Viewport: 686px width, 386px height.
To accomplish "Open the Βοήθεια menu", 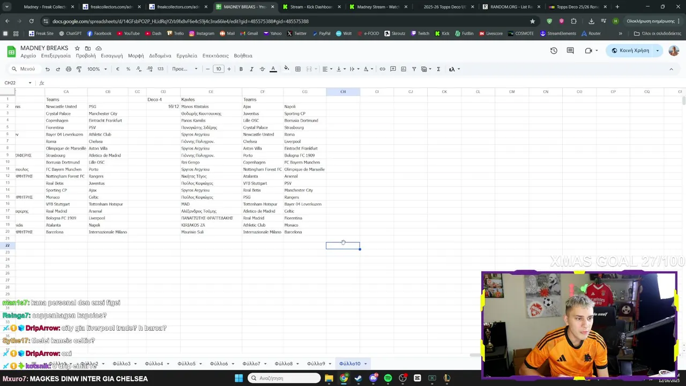I will pos(243,56).
